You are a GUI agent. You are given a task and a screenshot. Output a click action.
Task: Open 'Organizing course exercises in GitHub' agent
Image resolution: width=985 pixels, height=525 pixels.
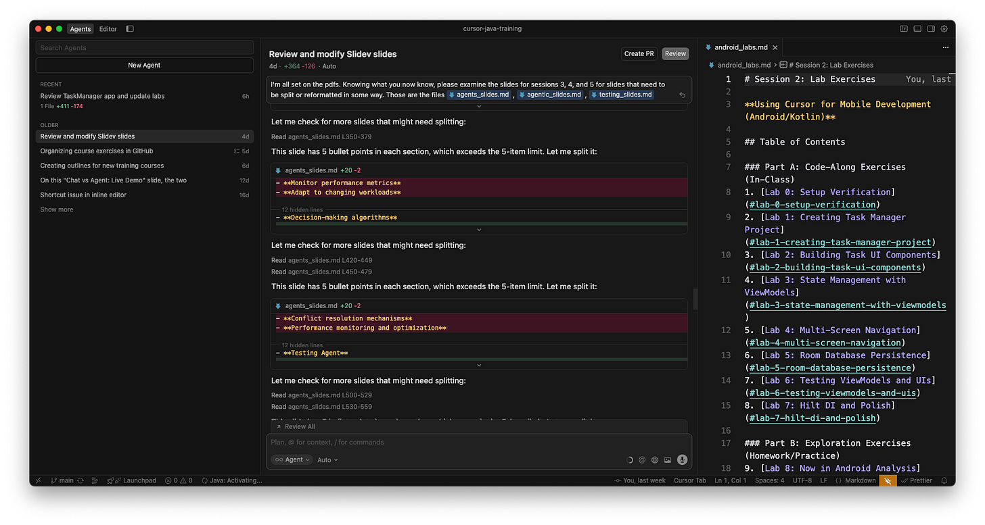click(x=145, y=151)
